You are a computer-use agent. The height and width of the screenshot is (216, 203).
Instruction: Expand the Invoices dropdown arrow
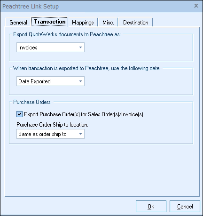point(80,47)
